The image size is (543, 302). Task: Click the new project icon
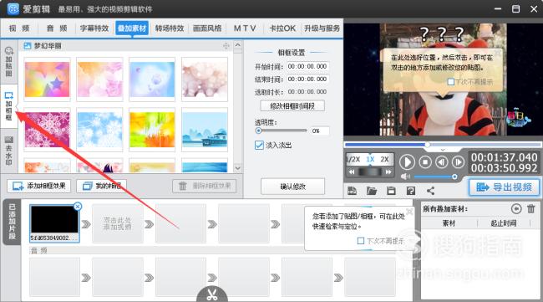(352, 191)
